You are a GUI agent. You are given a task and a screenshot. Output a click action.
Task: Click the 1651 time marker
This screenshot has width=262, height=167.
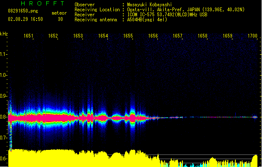28,36
